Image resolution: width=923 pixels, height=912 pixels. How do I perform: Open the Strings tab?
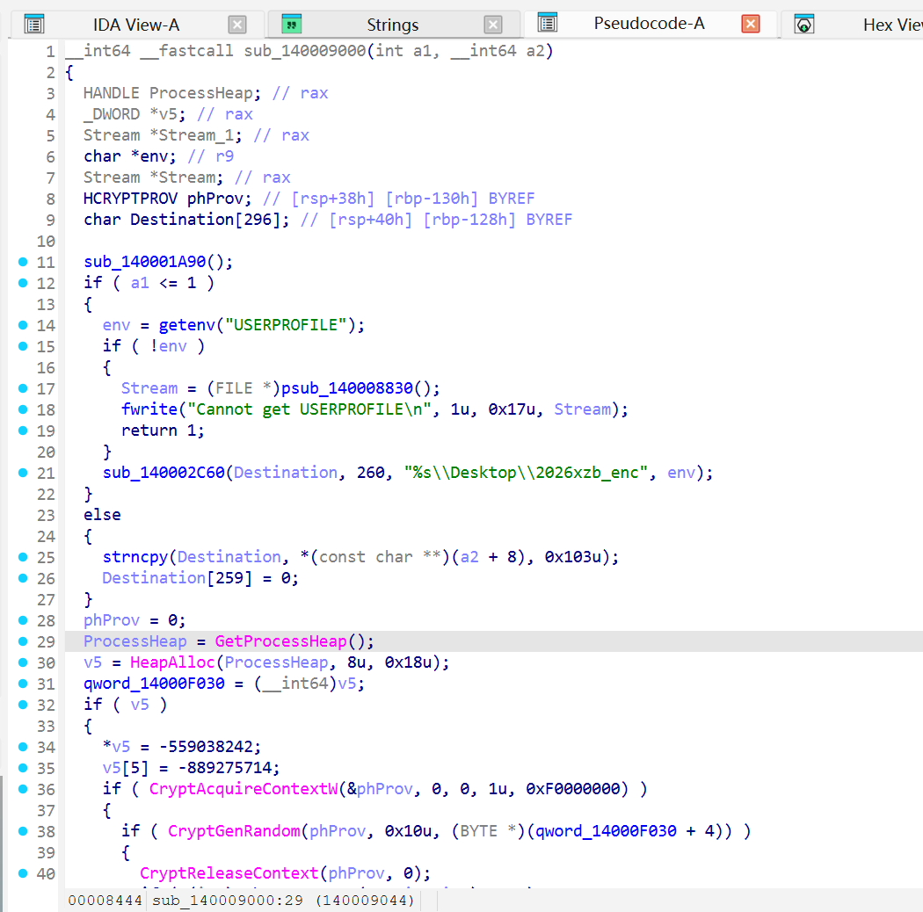pos(393,25)
